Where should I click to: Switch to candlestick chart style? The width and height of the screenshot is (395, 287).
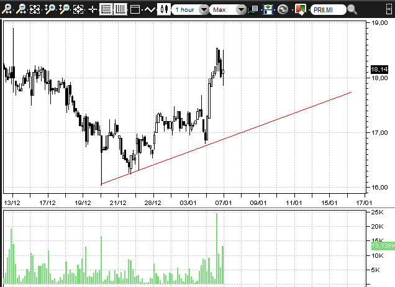coord(164,9)
